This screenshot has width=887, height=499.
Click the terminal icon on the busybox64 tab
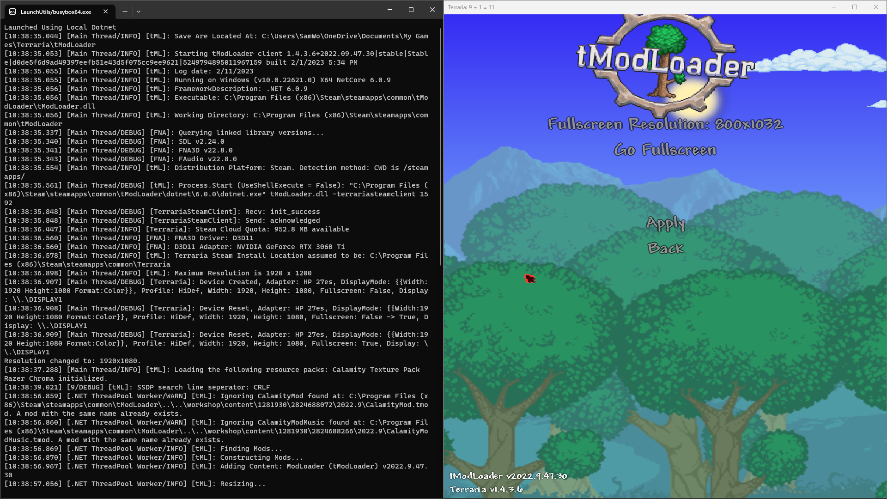point(12,12)
